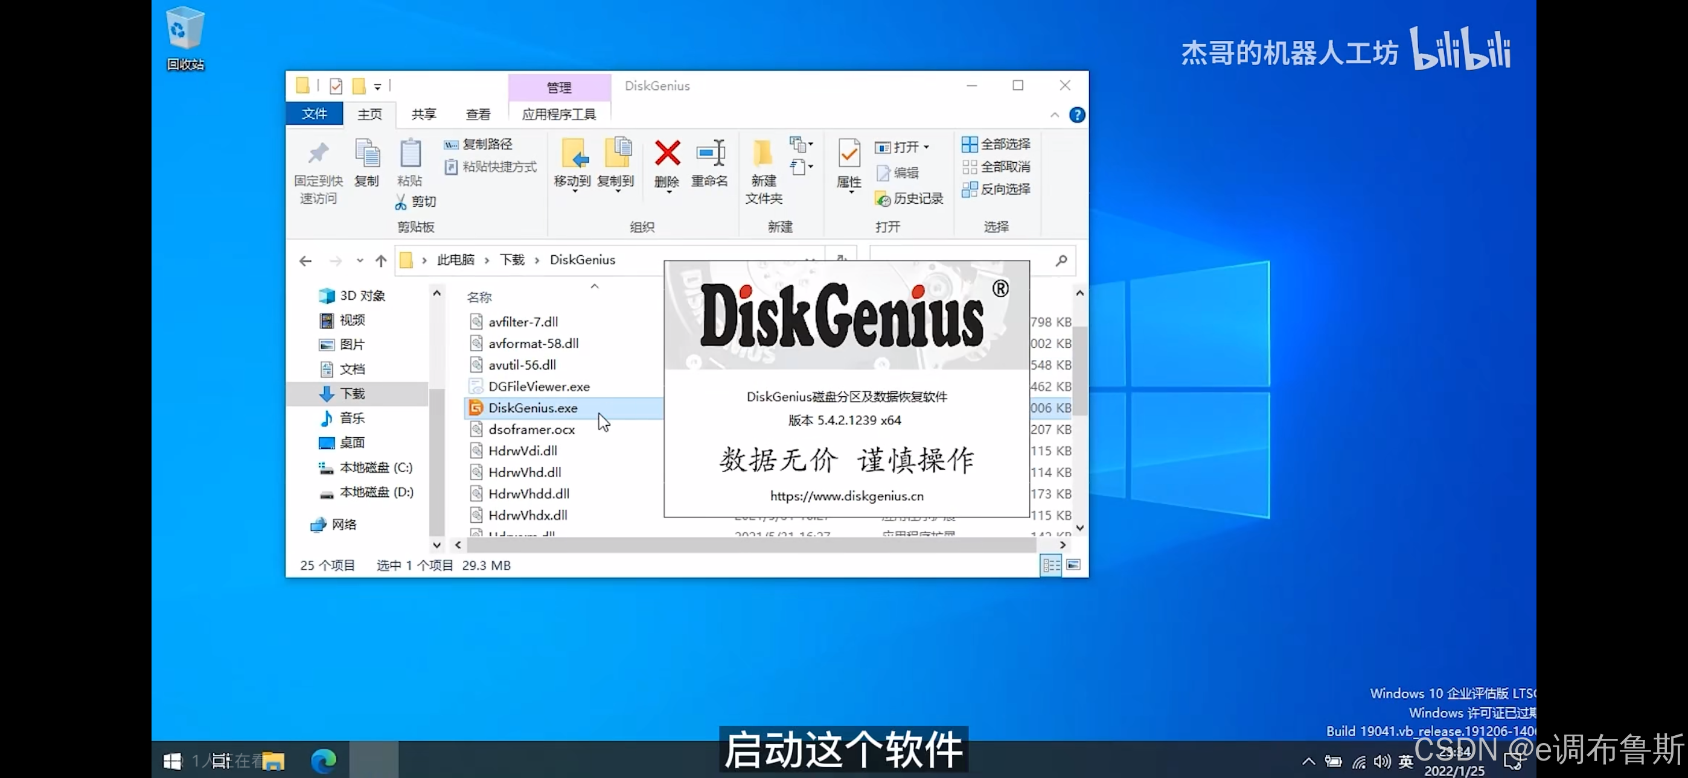The height and width of the screenshot is (778, 1688).
Task: Select Local Disk (D:) in navigation pane
Action: [x=365, y=493]
